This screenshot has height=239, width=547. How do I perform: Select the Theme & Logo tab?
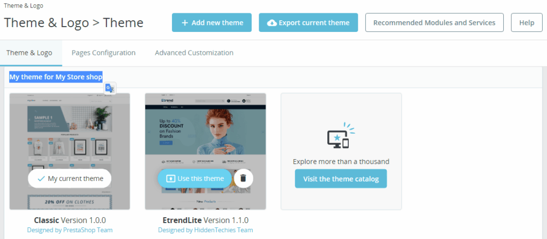coord(29,53)
